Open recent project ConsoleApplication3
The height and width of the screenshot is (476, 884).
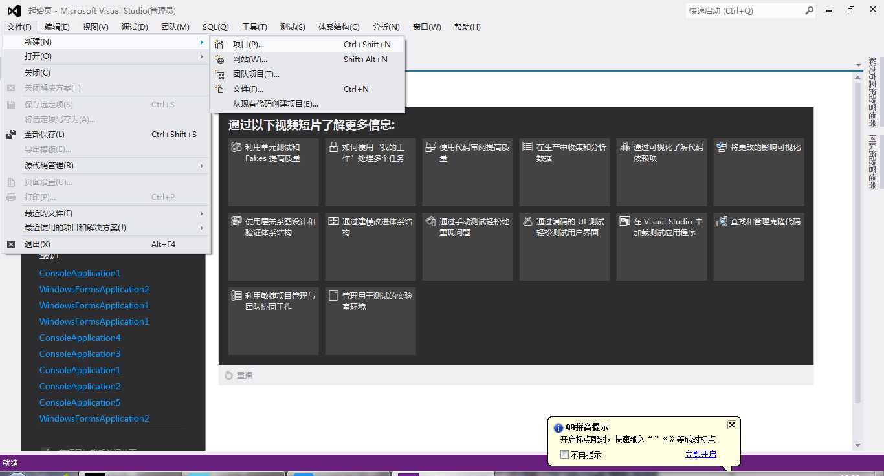click(80, 354)
